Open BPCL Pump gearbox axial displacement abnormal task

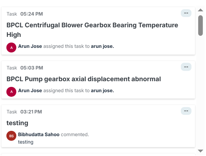point(84,79)
